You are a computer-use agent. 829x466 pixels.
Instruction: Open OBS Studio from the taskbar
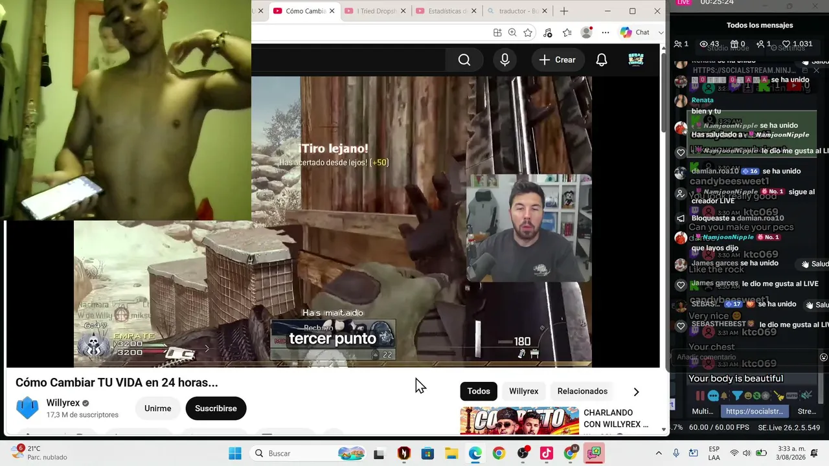pyautogui.click(x=523, y=453)
